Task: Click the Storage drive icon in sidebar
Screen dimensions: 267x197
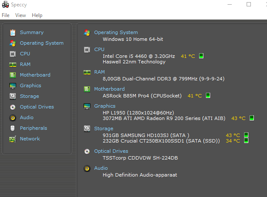Action: [x=12, y=96]
